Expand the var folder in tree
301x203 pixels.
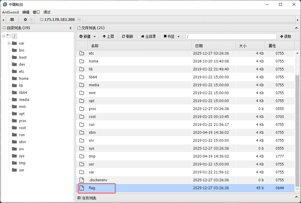(x=9, y=43)
